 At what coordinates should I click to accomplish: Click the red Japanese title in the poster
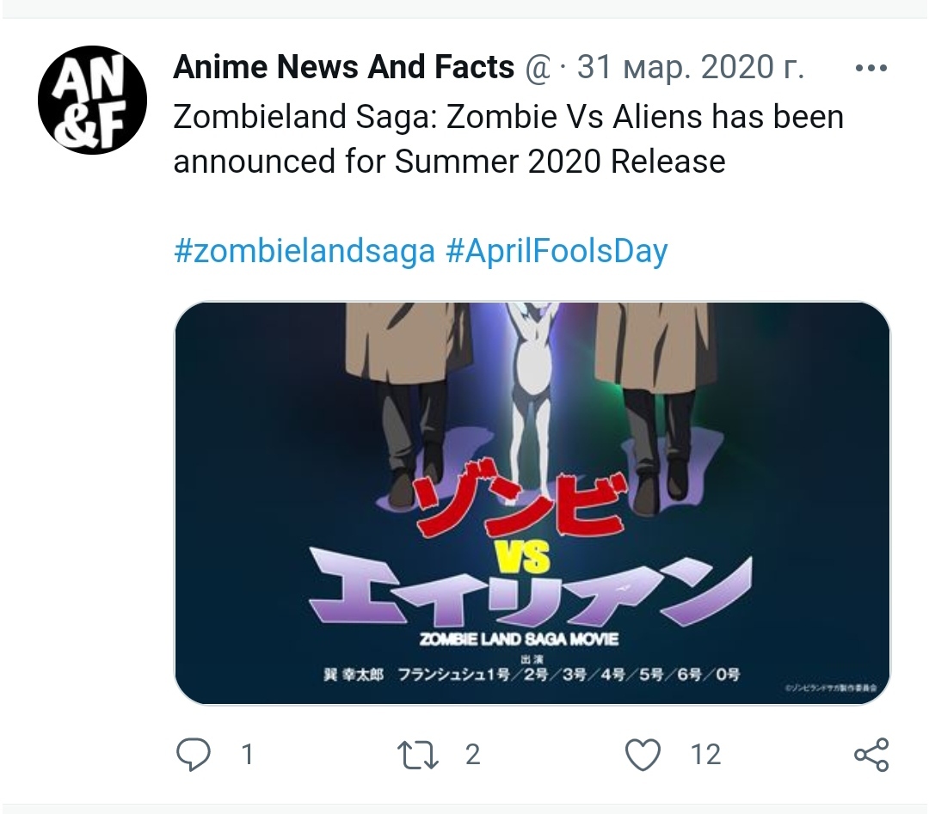pyautogui.click(x=519, y=507)
